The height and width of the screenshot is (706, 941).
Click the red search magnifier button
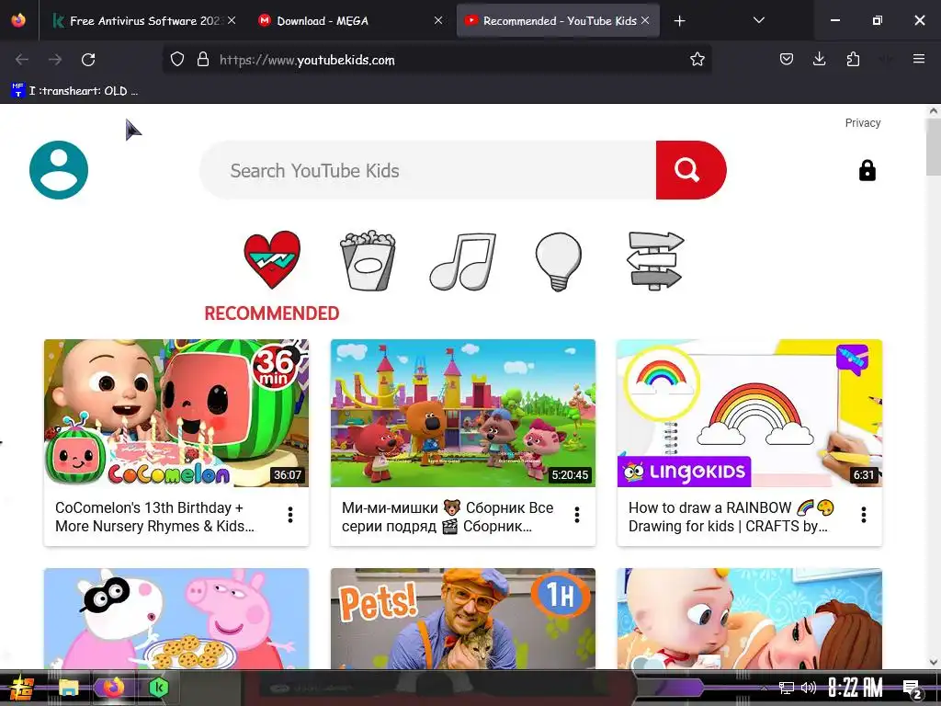tap(691, 170)
